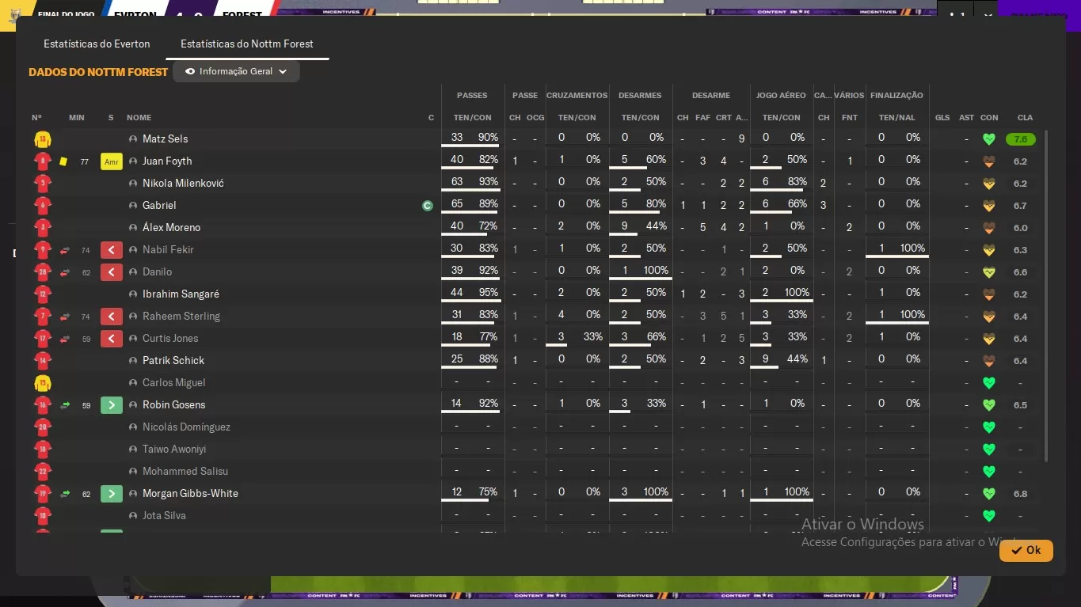This screenshot has height=607, width=1081.
Task: Click the red shirt icon on Gabriel's row
Action: pos(43,206)
